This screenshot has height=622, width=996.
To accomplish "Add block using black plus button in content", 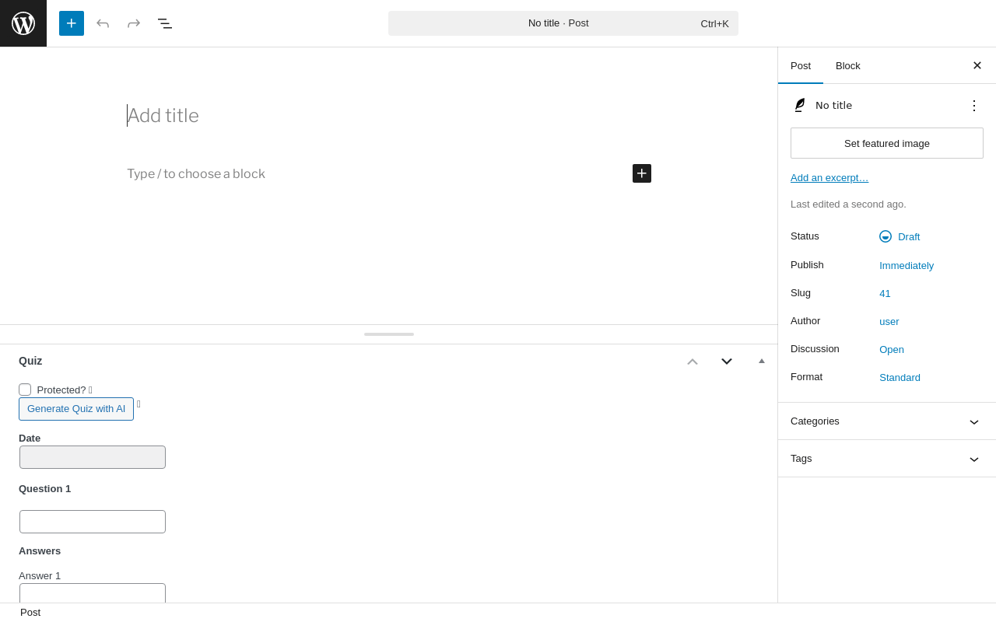I will point(642,173).
